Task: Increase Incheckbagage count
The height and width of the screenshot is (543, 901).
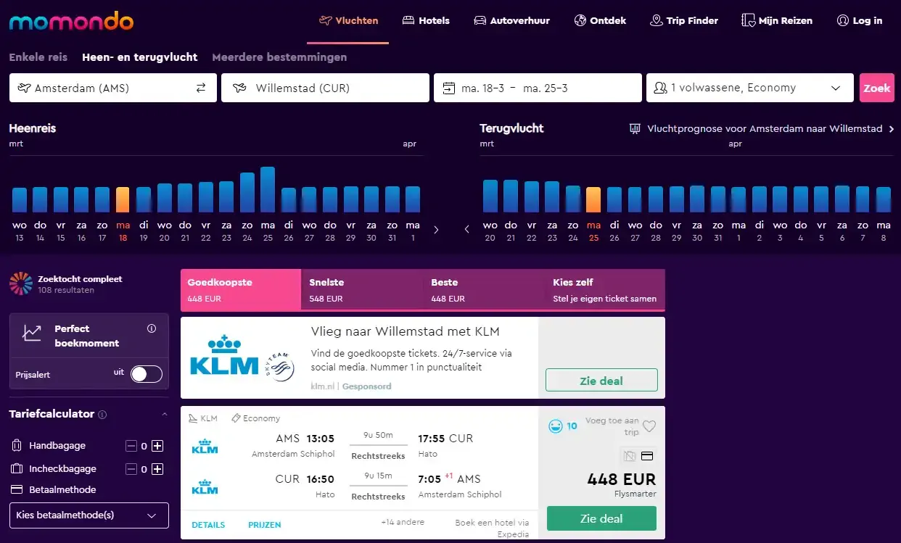Action: click(x=157, y=469)
